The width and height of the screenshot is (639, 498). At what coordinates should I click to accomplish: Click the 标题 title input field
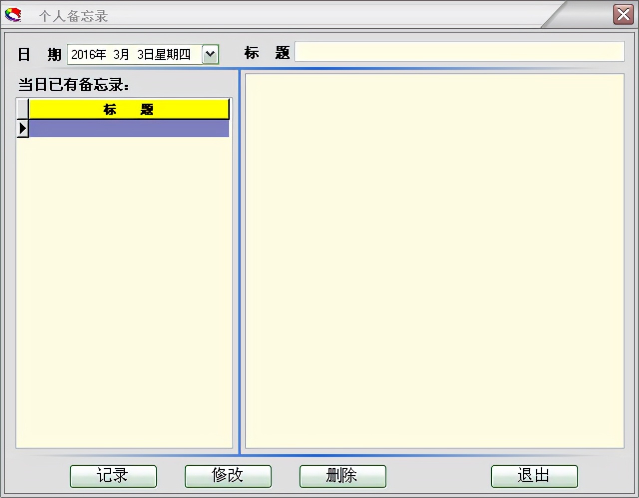(x=459, y=51)
